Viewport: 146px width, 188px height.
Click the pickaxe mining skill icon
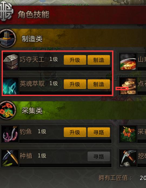pyautogui.click(x=128, y=158)
